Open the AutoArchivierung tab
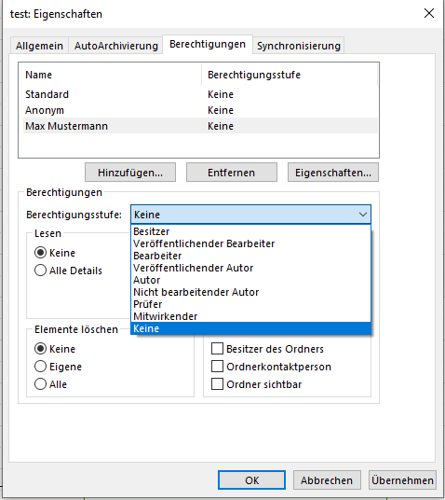The height and width of the screenshot is (500, 445). tap(116, 46)
